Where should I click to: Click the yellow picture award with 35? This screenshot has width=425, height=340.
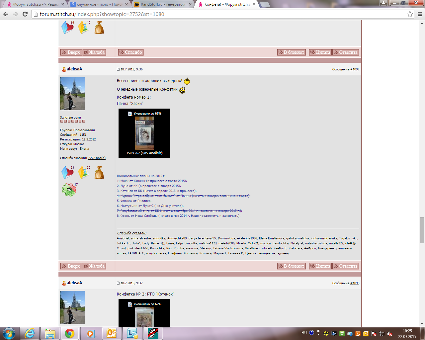(x=83, y=173)
